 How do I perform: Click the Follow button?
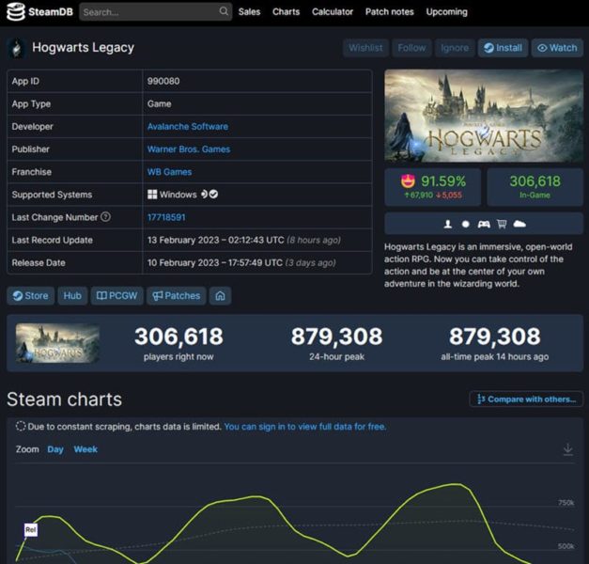point(411,48)
